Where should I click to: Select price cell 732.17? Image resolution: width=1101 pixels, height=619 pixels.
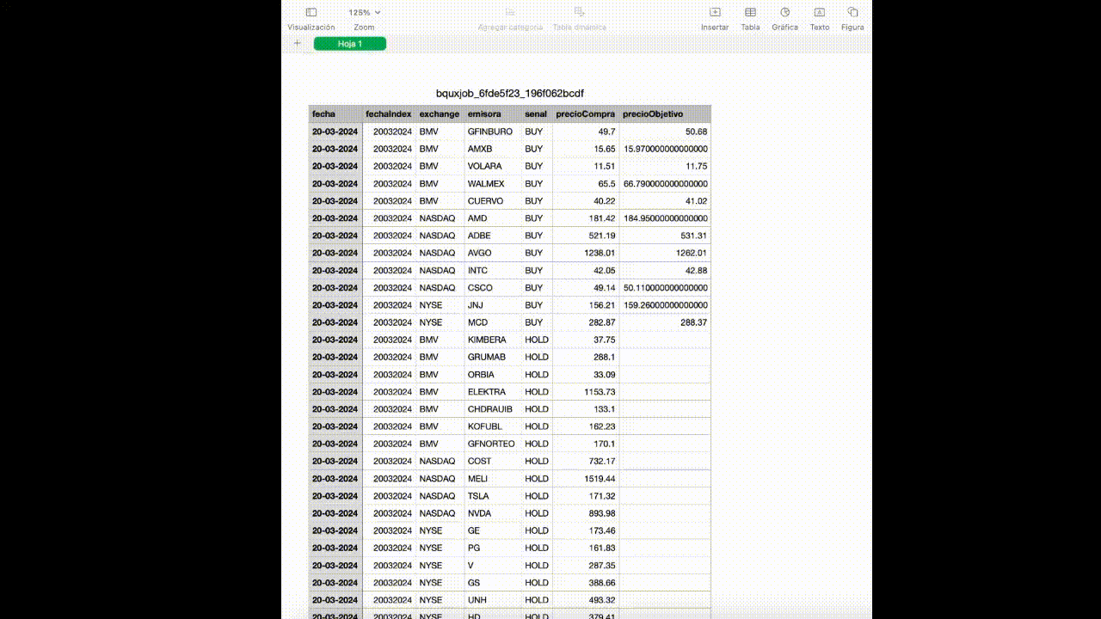coord(586,461)
